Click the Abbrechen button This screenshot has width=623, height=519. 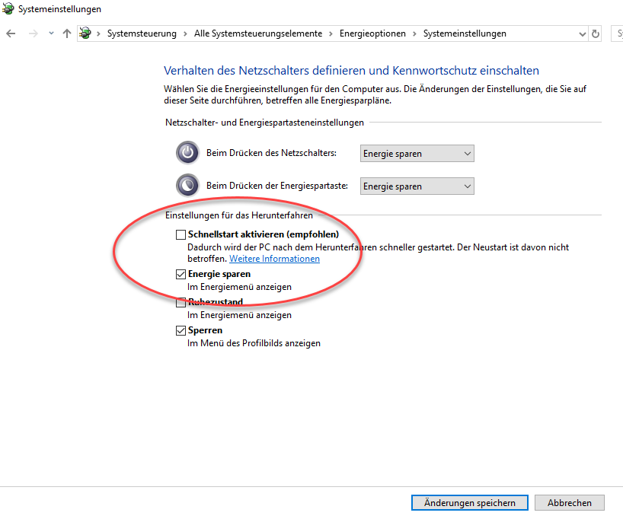point(569,503)
